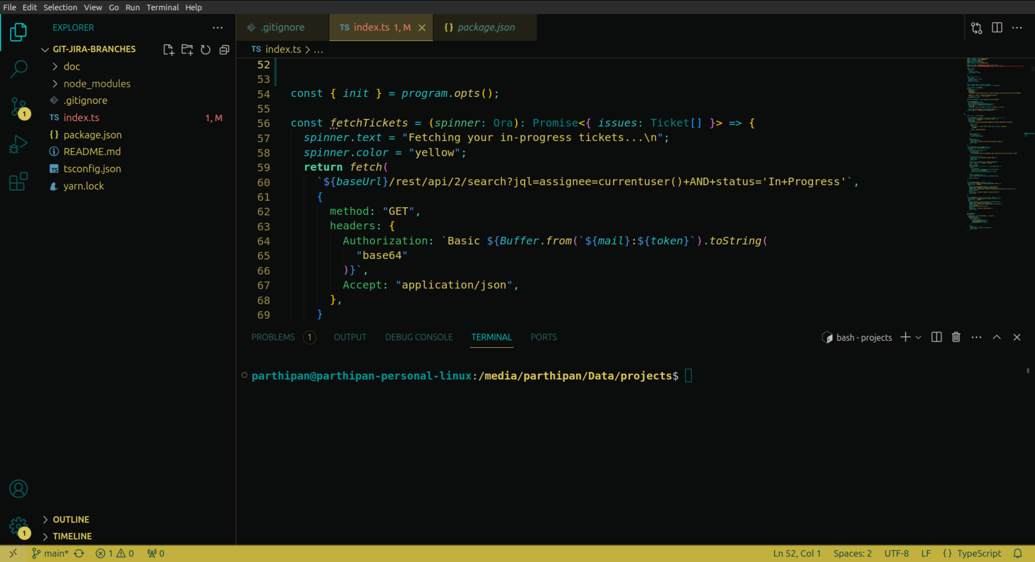Open the Extensions view
Viewport: 1035px width, 562px height.
pos(18,181)
